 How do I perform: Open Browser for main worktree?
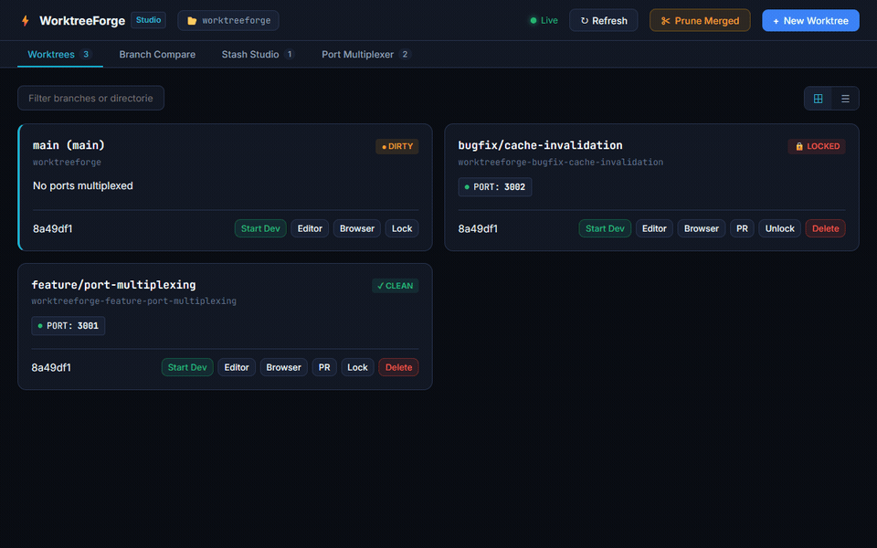[357, 228]
